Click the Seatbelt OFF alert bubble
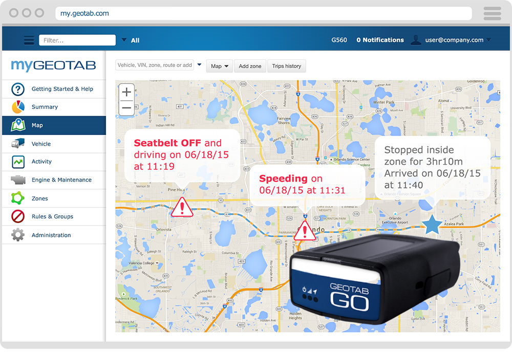The image size is (512, 352). coord(182,156)
